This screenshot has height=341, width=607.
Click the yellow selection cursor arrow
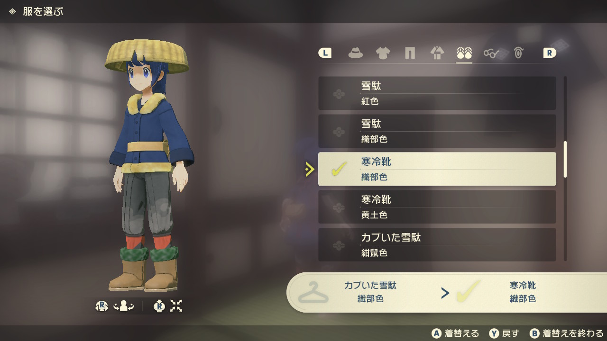click(x=310, y=169)
